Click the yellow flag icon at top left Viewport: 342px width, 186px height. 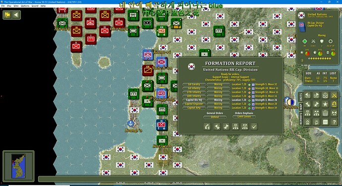[7, 15]
